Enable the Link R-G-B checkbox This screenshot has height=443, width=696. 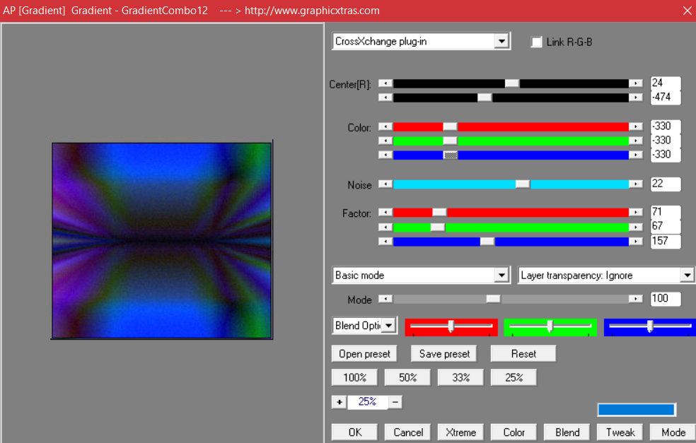click(x=537, y=42)
